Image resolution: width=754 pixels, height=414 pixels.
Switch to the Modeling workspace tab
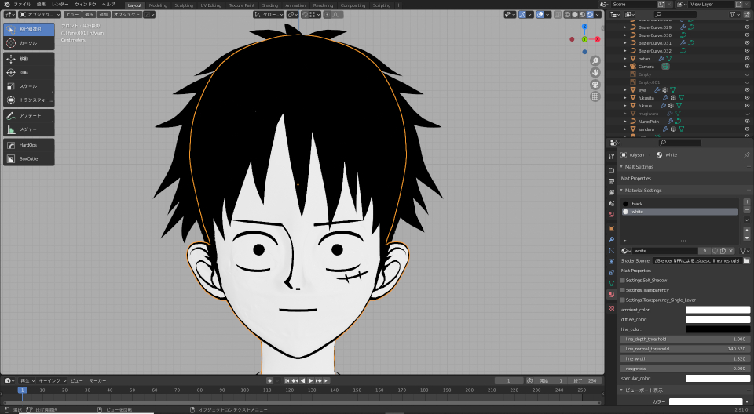coord(158,5)
